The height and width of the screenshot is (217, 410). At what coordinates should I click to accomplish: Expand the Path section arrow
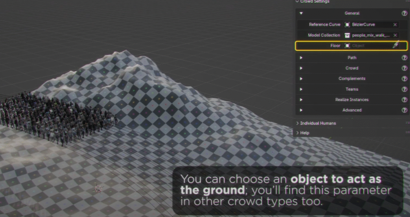(301, 58)
